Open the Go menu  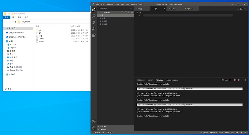pyautogui.click(x=122, y=4)
